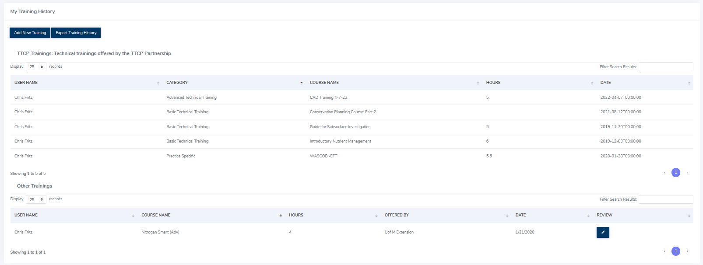Screen dimensions: 703x265
Task: Sort TTCP table by Category arrow icon
Action: 302,83
